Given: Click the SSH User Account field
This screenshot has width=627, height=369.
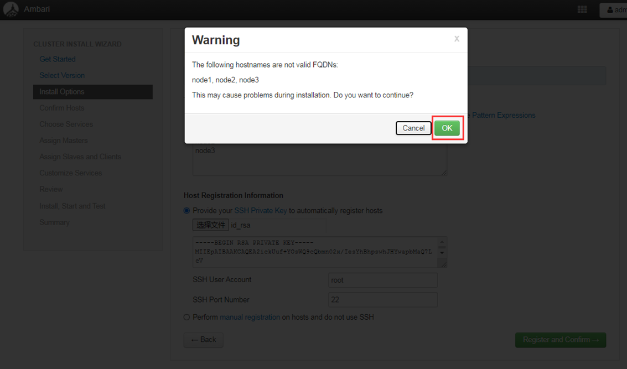Looking at the screenshot, I should pyautogui.click(x=383, y=280).
